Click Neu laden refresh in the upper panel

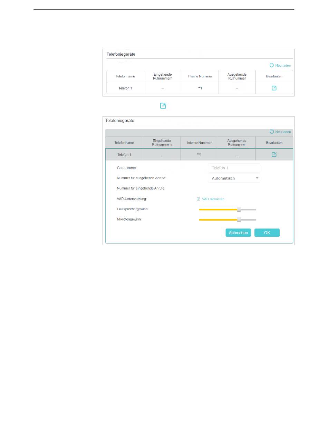280,65
